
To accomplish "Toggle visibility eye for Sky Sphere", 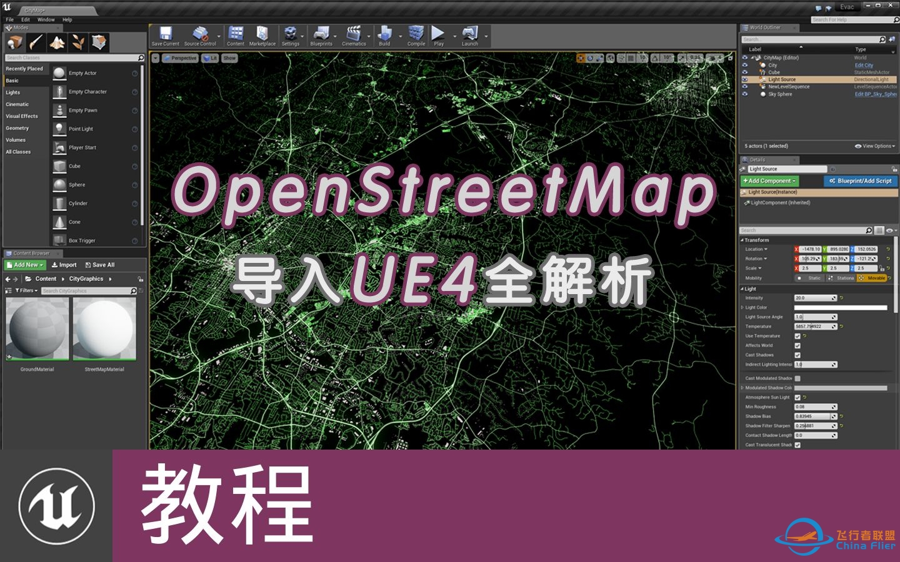I will click(x=744, y=94).
